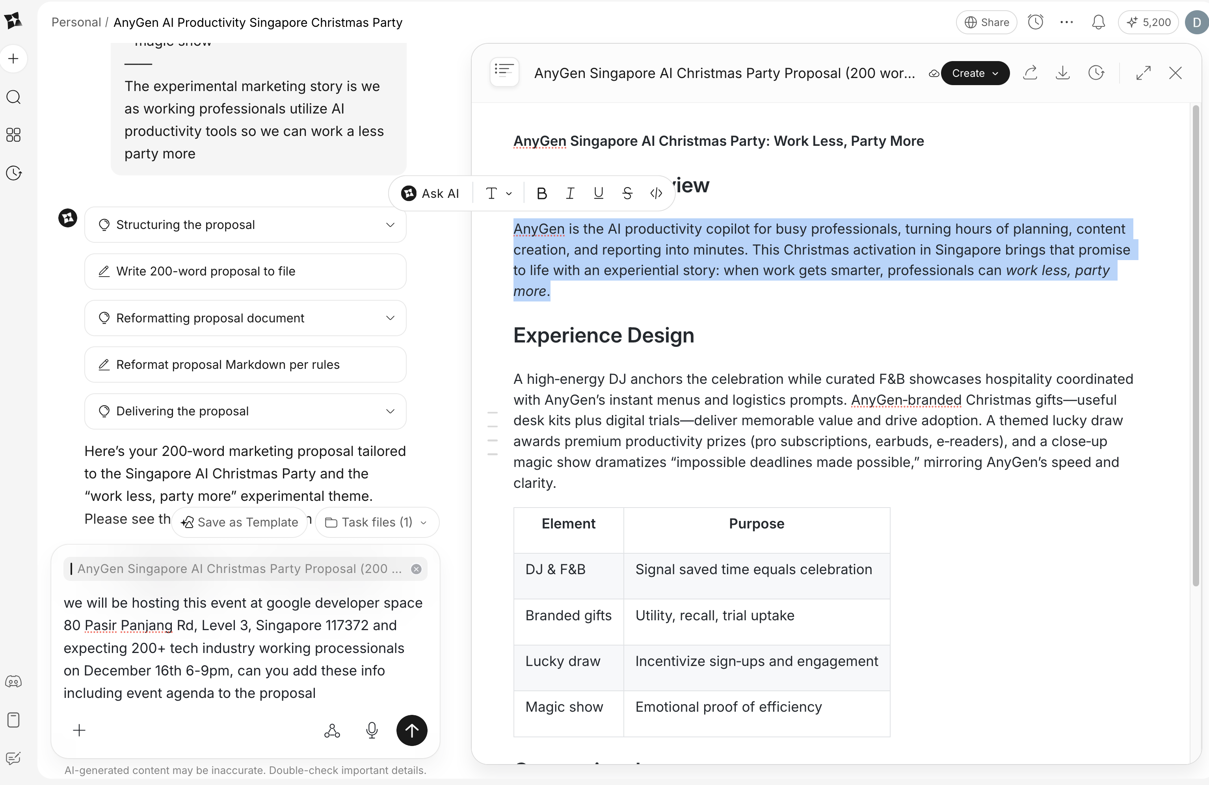Click the microphone voice input icon
Screen dimensions: 1209x785
tap(372, 730)
